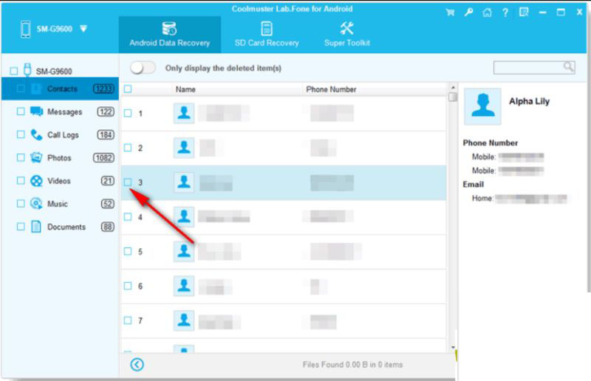Check the Photos category checkbox

21,157
